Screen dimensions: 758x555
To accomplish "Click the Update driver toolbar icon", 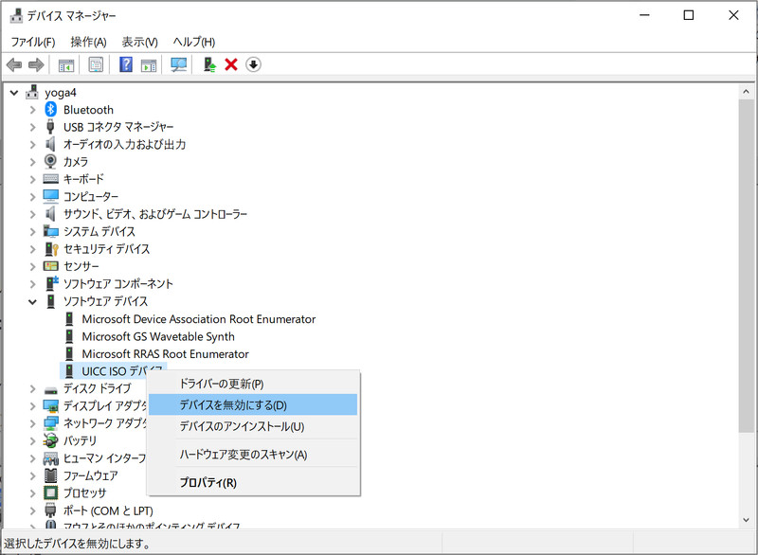I will pyautogui.click(x=209, y=64).
